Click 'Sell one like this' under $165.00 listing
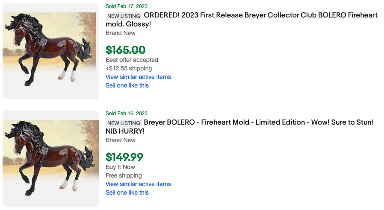Screen dimensions: 384x210 pos(127,85)
